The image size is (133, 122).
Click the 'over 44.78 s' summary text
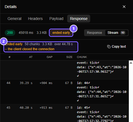click(x=64, y=44)
